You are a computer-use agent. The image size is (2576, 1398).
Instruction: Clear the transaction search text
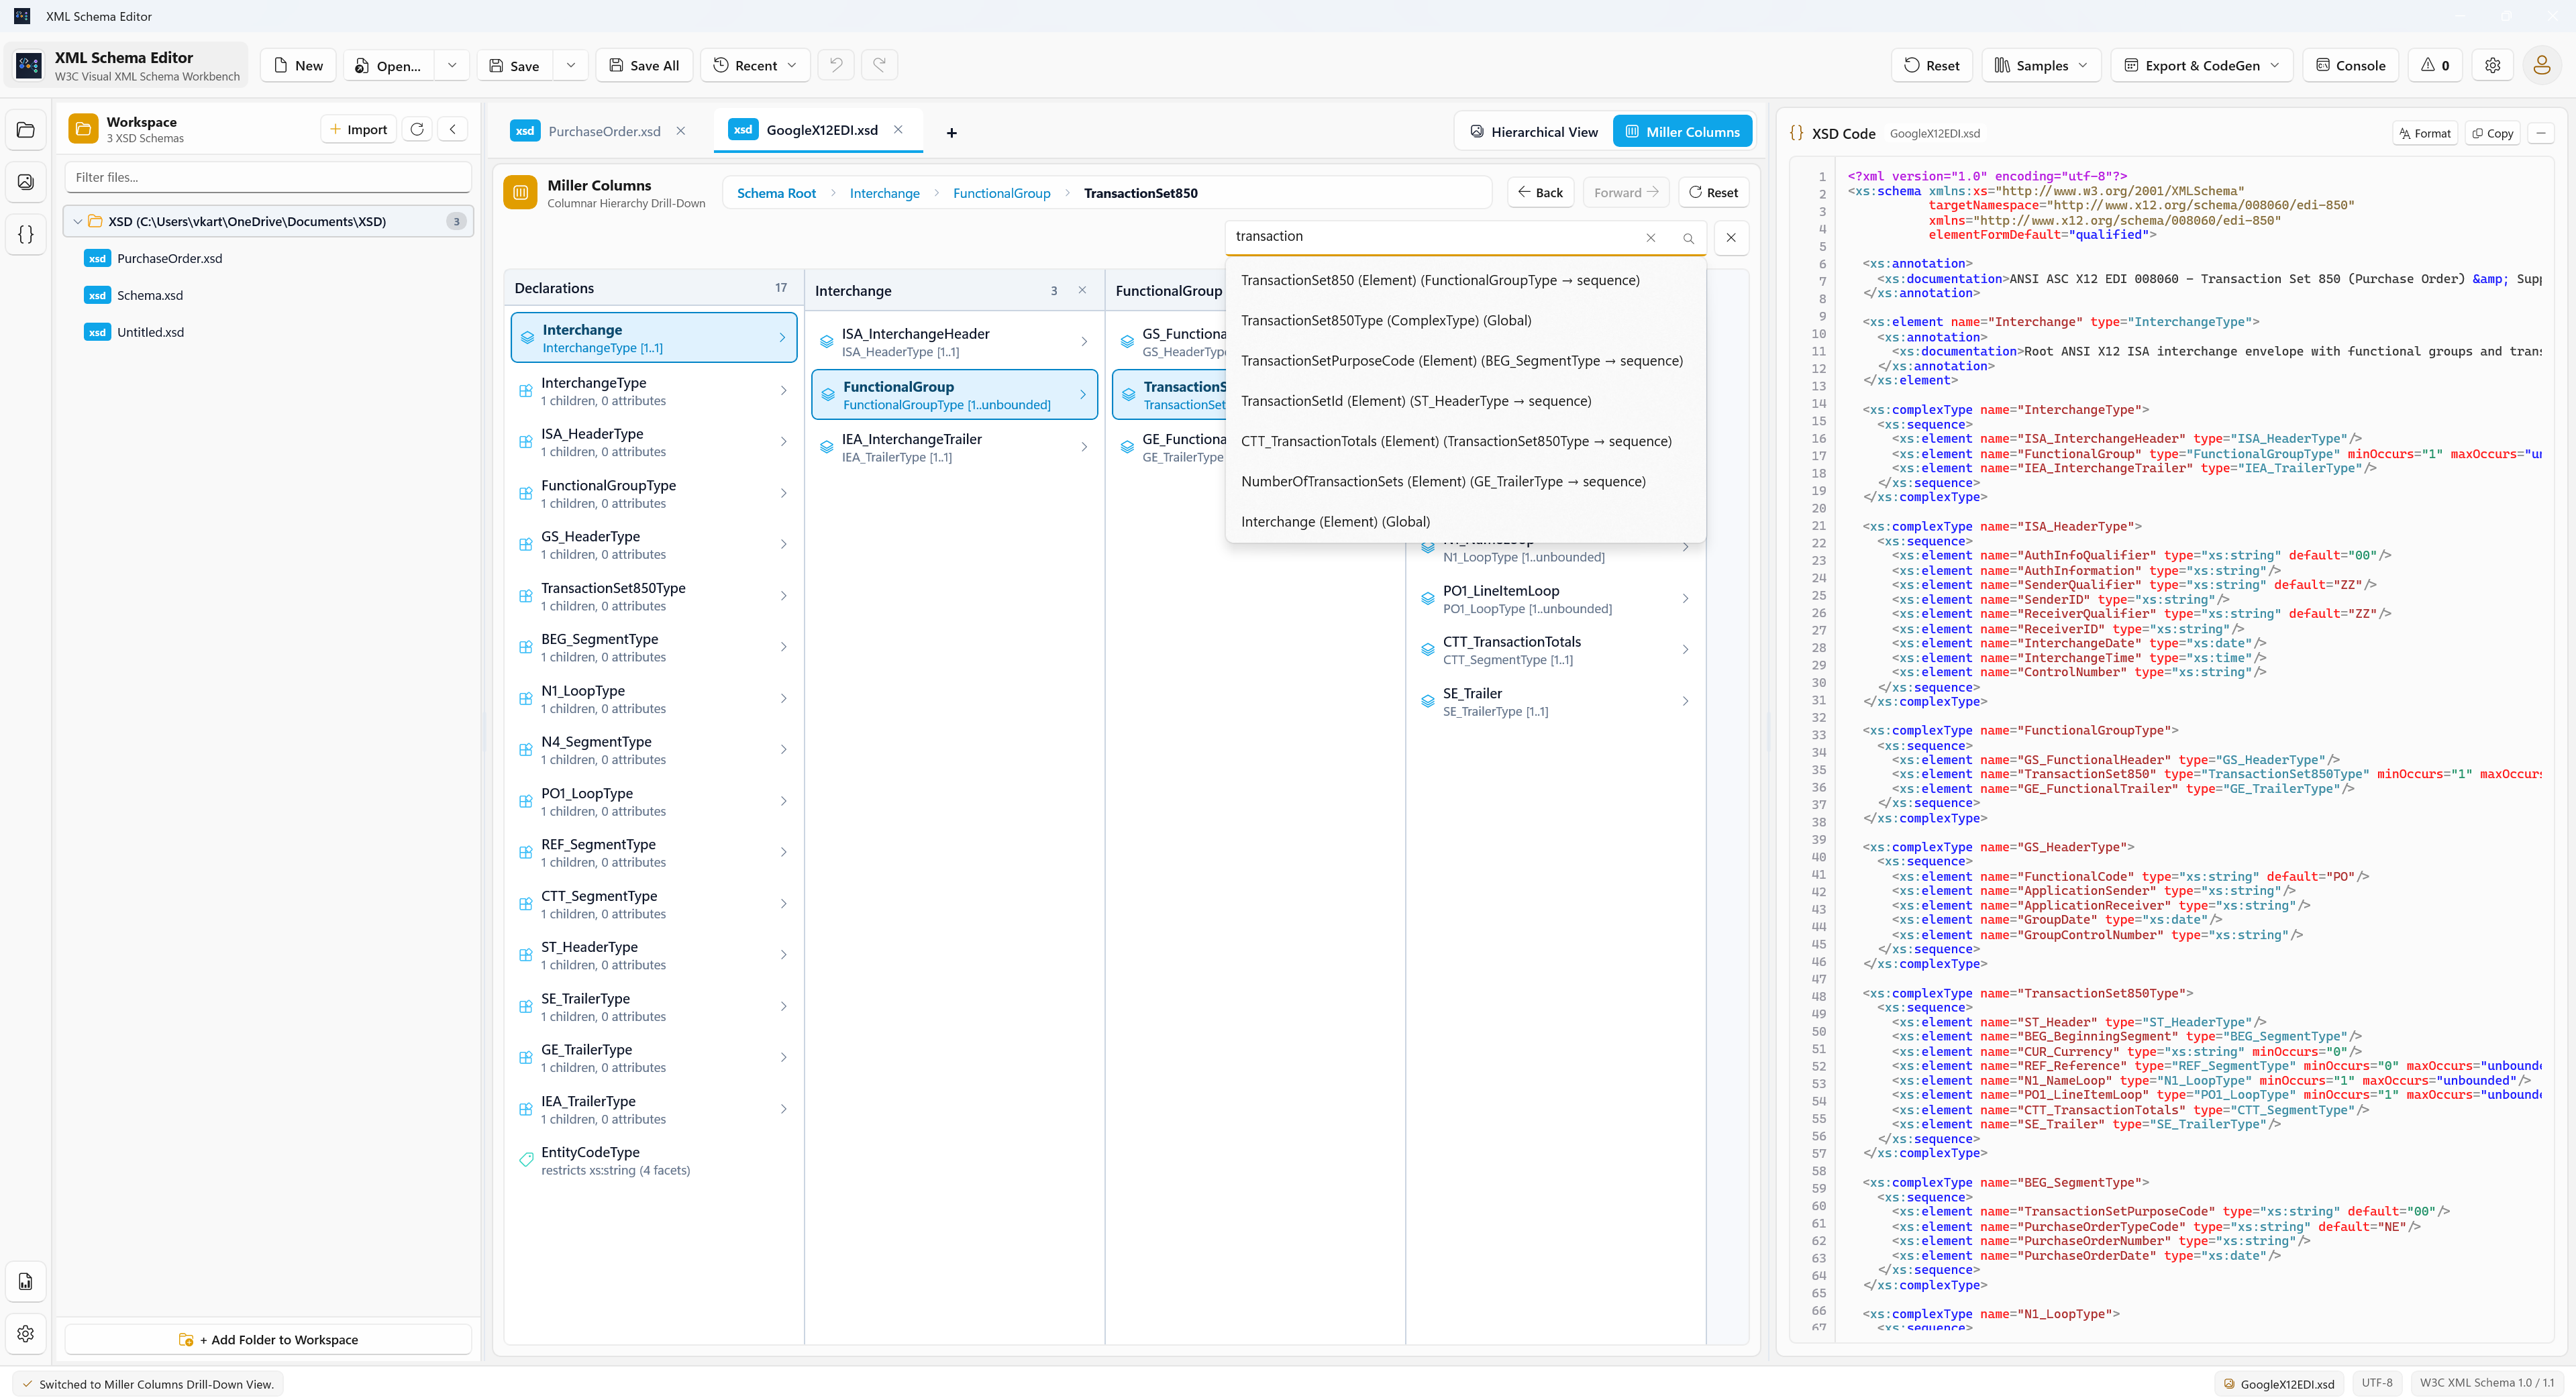click(x=1651, y=238)
